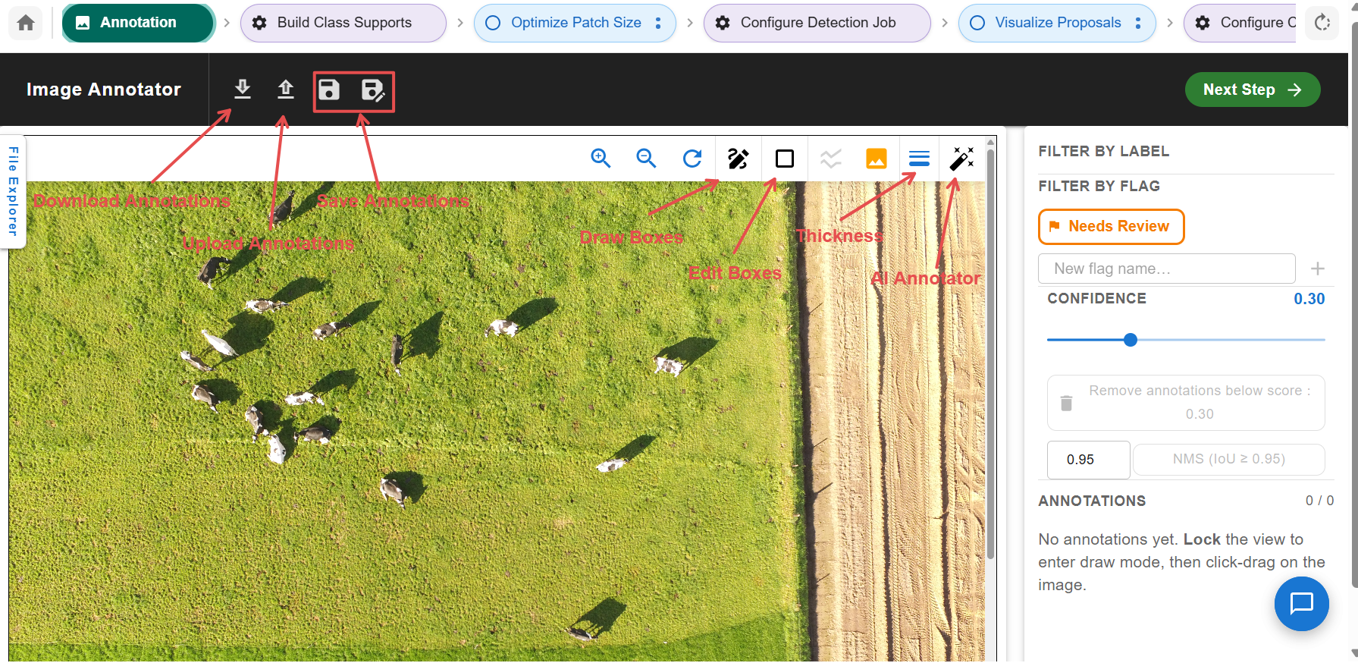Screen dimensions: 1358x663
Task: Click Remove annotations below score button
Action: [x=1186, y=403]
